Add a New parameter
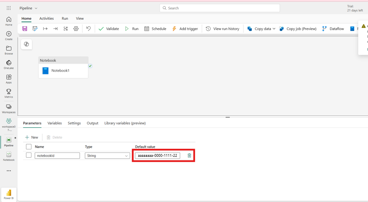 tap(31, 137)
